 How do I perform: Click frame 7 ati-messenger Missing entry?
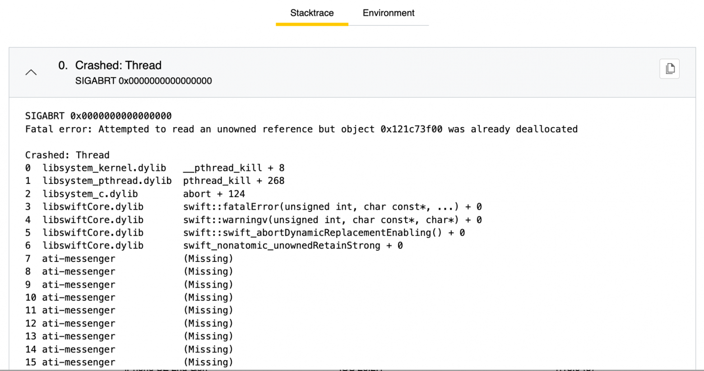(126, 258)
